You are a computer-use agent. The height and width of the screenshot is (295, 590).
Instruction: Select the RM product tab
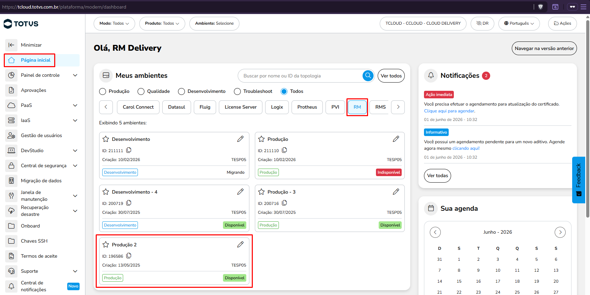click(357, 107)
